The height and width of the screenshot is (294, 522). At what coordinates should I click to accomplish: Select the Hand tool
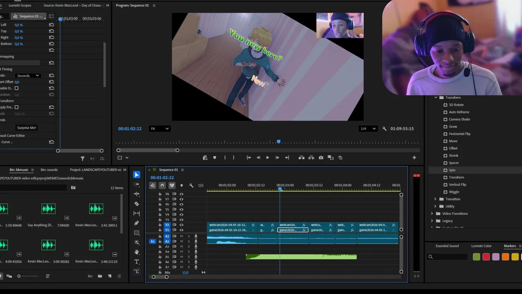(x=137, y=252)
